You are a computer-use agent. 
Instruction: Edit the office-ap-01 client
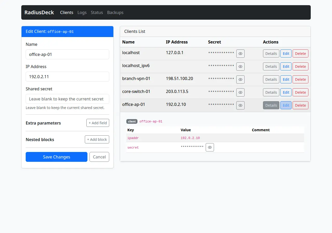pos(286,105)
